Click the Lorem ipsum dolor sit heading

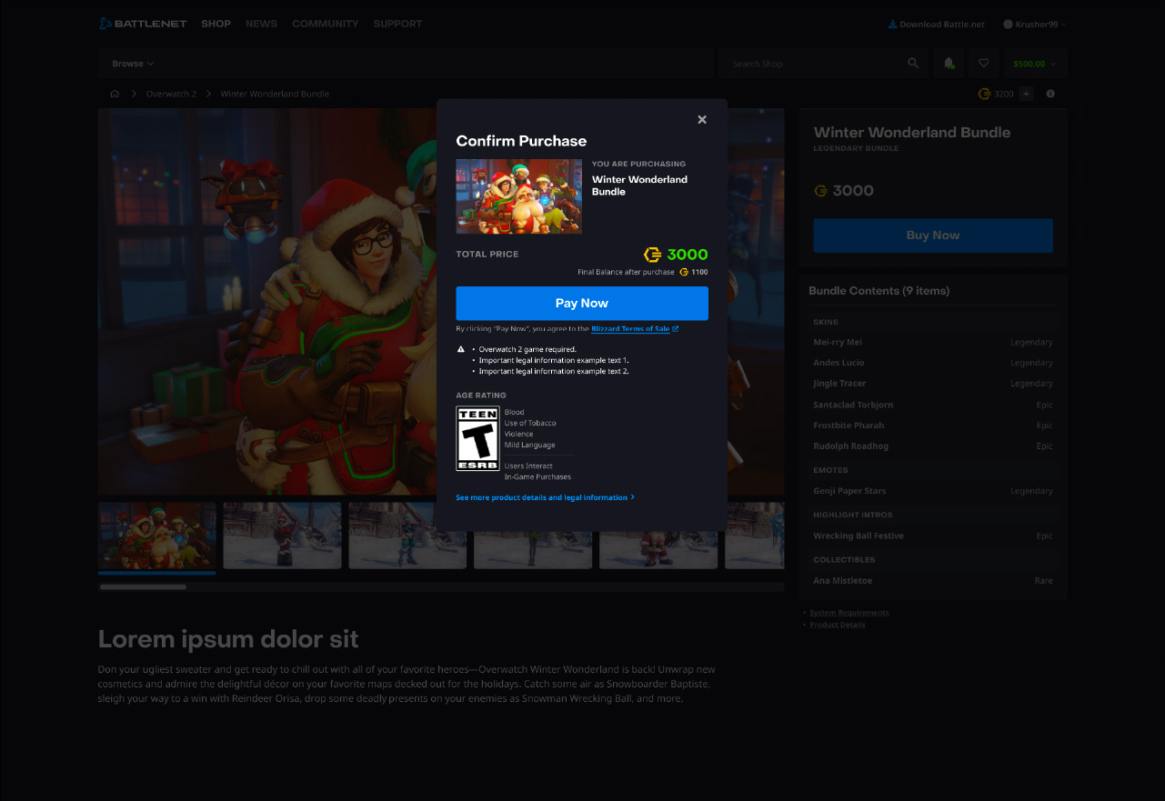(x=228, y=639)
